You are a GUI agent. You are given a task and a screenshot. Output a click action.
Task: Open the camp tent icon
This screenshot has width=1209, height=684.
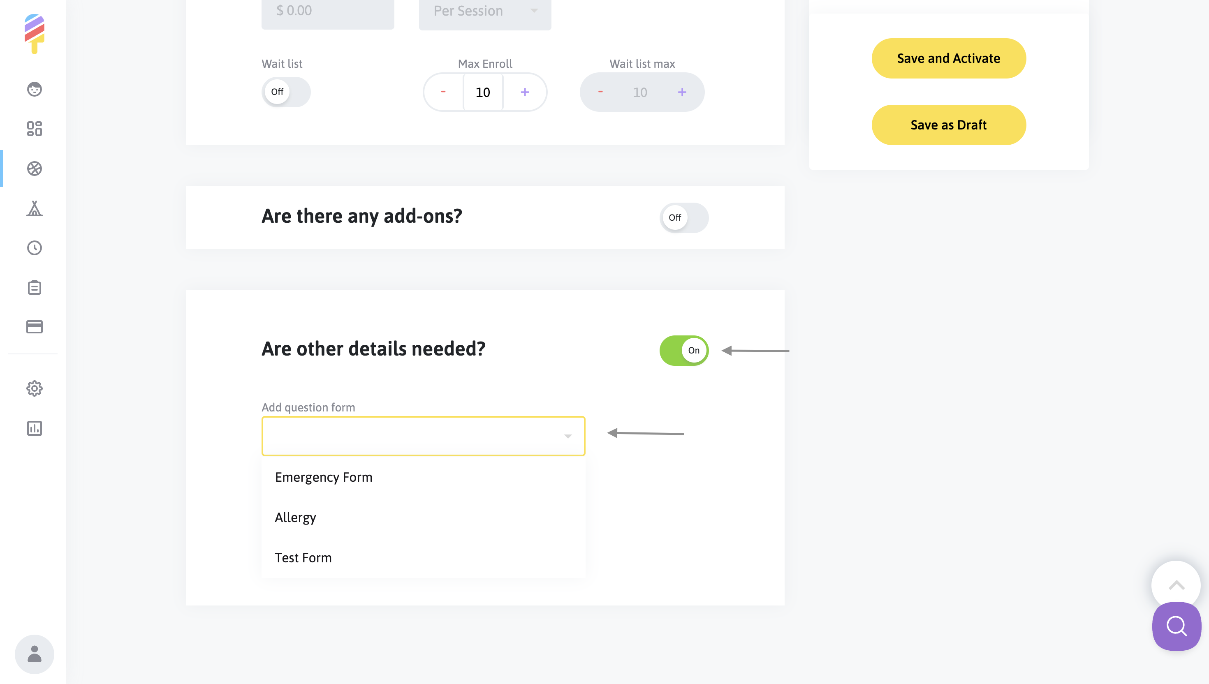[x=34, y=208]
